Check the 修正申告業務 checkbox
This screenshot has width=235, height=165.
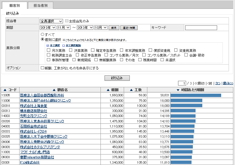[77, 55]
